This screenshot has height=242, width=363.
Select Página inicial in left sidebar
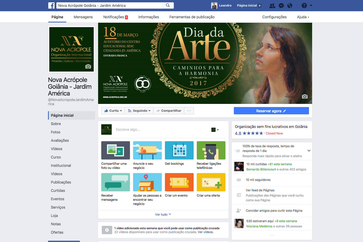coord(72,115)
